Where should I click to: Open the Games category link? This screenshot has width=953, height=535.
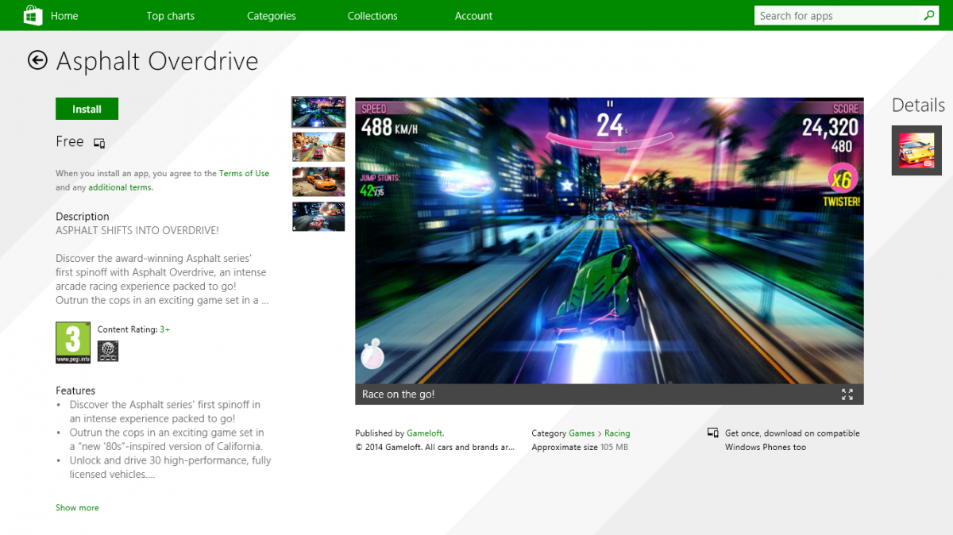point(581,433)
